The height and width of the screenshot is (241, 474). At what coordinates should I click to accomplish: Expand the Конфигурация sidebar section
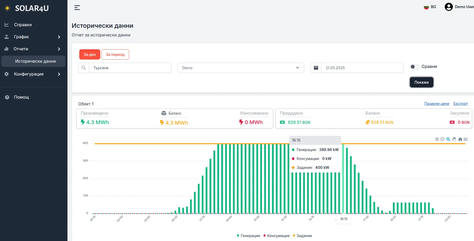point(33,74)
